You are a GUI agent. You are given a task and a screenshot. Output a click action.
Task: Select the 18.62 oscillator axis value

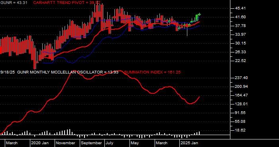click(240, 130)
